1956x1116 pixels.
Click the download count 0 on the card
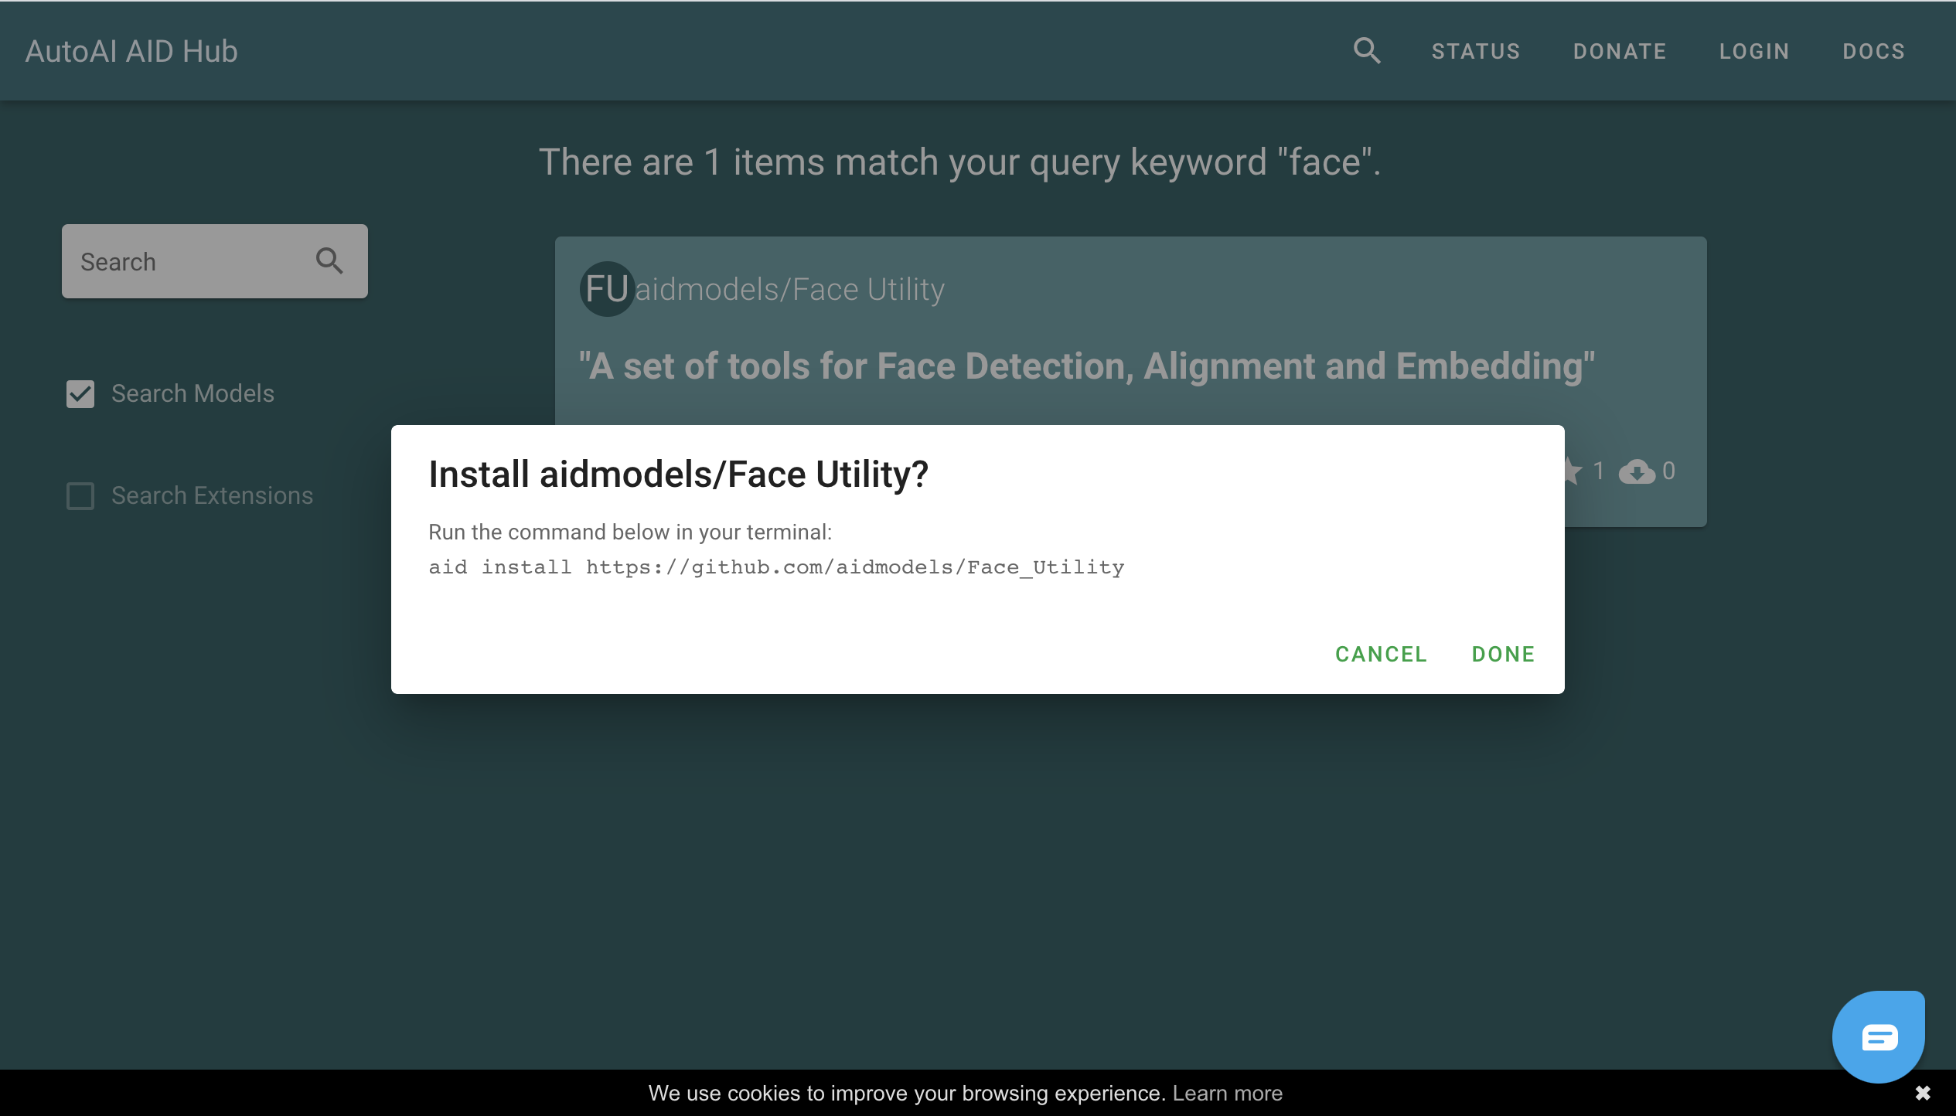click(1668, 471)
